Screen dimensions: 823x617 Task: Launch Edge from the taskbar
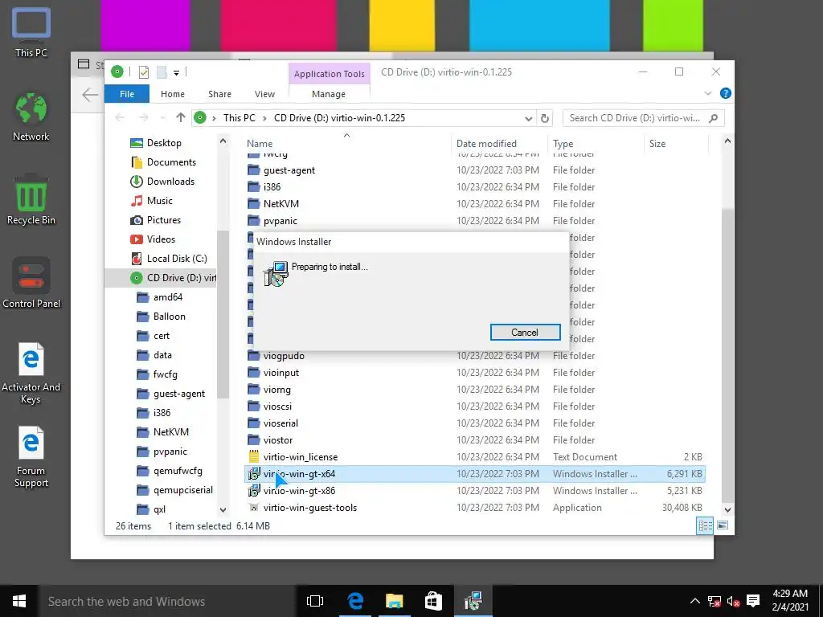point(355,601)
